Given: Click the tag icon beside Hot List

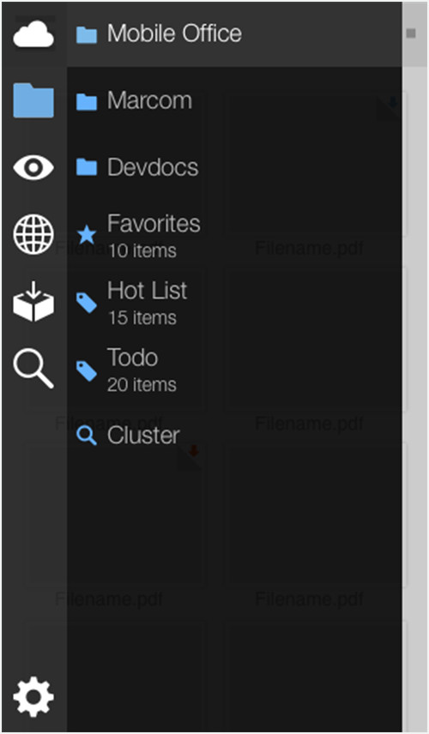Looking at the screenshot, I should point(87,303).
